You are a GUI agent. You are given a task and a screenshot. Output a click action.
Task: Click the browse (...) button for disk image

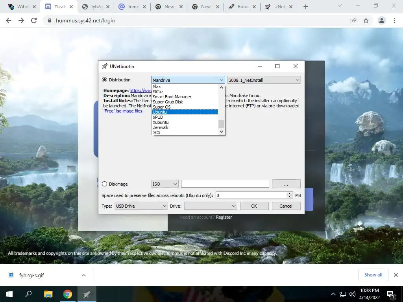286,184
